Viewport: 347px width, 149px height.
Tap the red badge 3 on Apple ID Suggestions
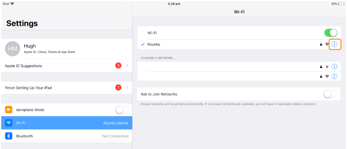tap(118, 66)
